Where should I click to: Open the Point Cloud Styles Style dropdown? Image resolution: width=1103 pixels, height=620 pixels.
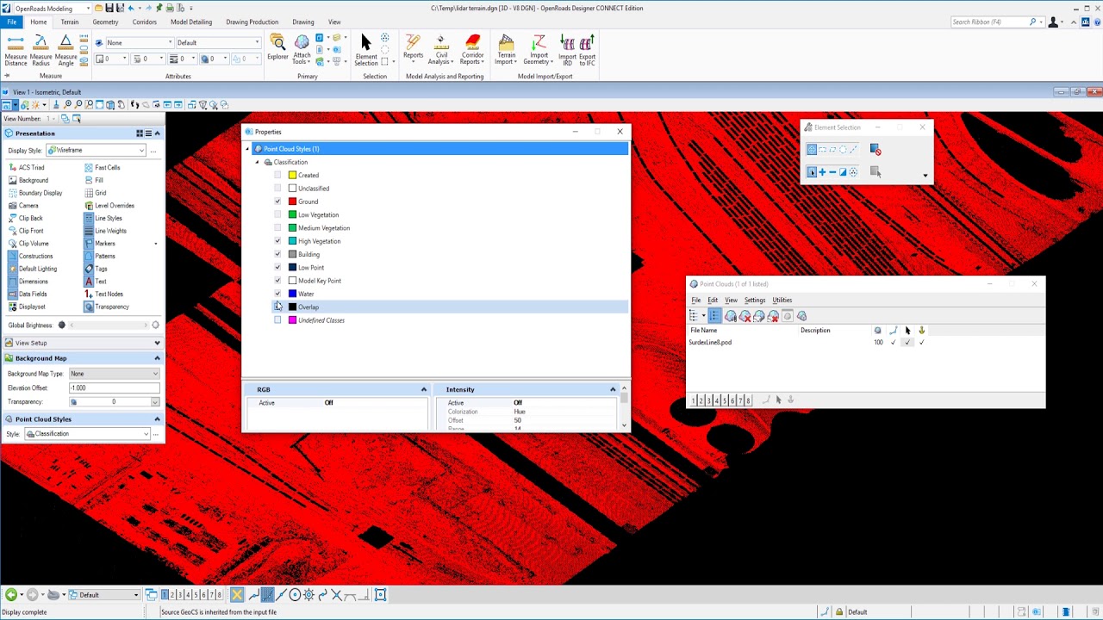(87, 434)
